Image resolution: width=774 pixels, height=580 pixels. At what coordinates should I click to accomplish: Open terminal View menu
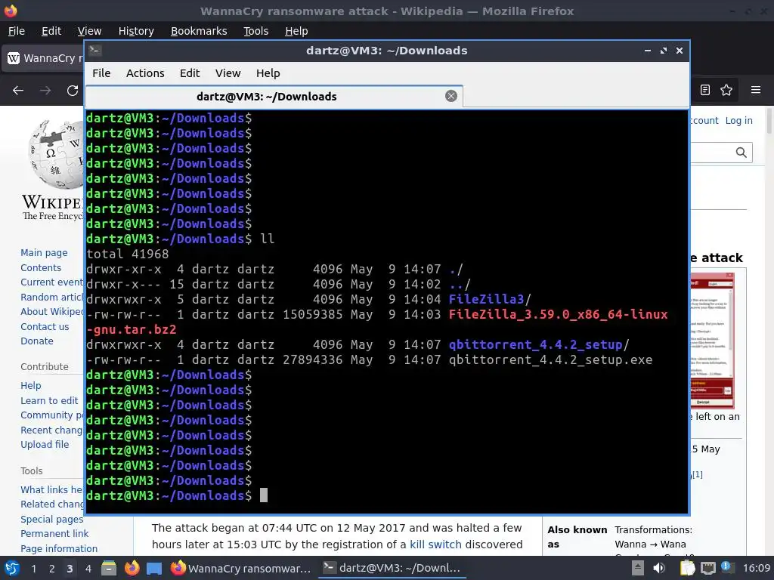(x=228, y=73)
